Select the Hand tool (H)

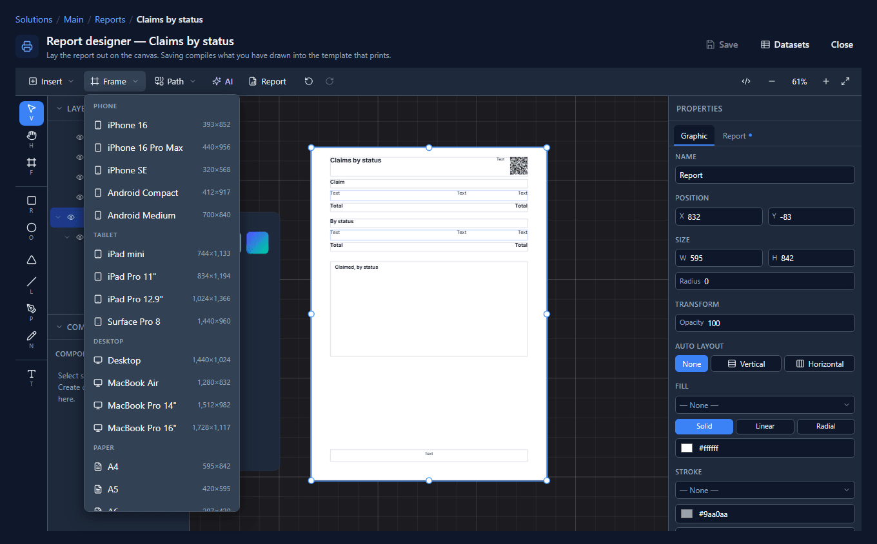click(x=31, y=139)
